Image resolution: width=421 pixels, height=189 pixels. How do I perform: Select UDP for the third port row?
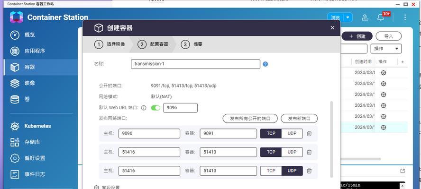(x=292, y=171)
